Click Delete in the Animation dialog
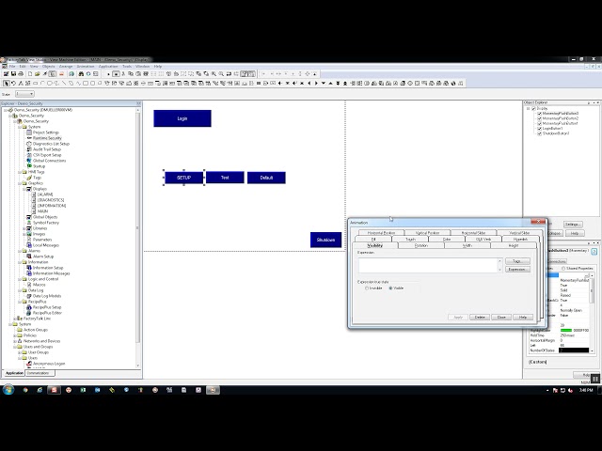The width and height of the screenshot is (602, 451). pyautogui.click(x=480, y=318)
